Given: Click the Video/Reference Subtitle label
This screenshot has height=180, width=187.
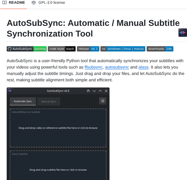Looking at the screenshot, I should (x=26, y=112).
